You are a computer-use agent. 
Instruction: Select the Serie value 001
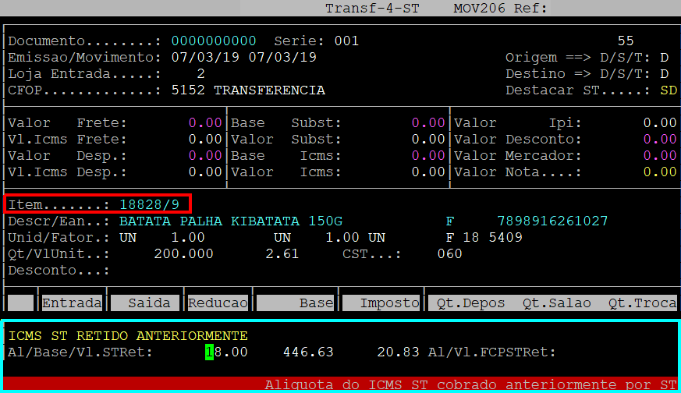coord(346,41)
